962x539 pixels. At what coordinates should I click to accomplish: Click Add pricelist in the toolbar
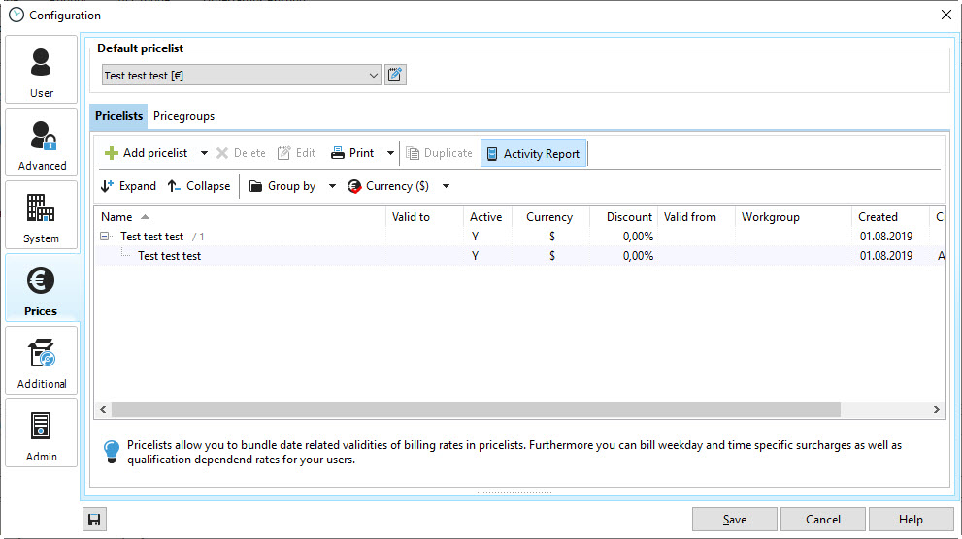[x=147, y=153]
